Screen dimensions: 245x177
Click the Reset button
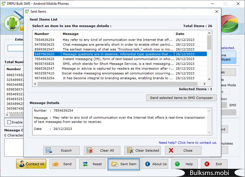tap(92, 164)
